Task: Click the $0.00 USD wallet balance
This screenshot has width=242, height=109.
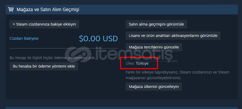Action: [x=99, y=39]
